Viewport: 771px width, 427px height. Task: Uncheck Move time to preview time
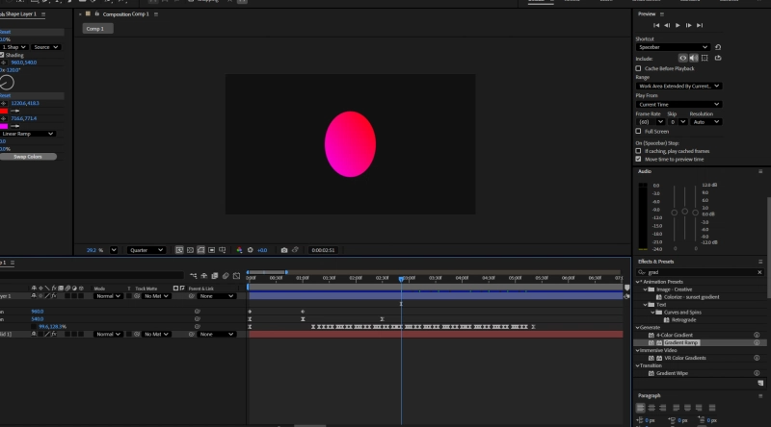(639, 159)
